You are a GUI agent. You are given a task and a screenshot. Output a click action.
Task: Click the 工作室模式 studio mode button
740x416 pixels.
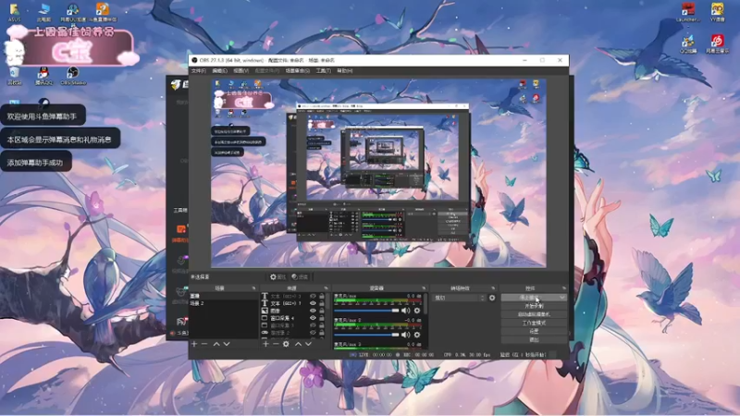click(534, 323)
